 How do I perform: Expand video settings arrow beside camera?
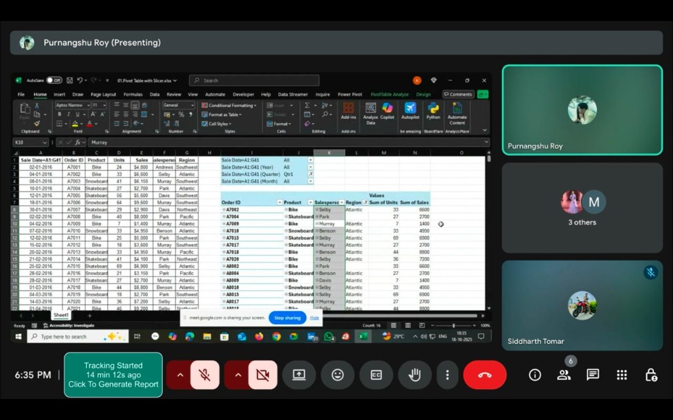238,375
